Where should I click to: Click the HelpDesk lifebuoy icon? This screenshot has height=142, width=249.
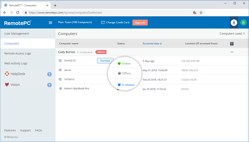click(7, 74)
